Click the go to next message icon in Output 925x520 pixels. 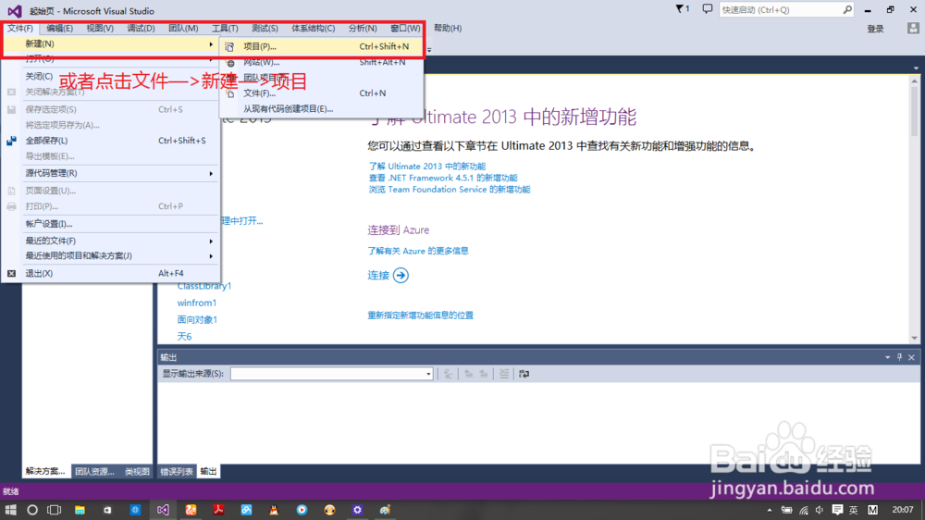(484, 374)
